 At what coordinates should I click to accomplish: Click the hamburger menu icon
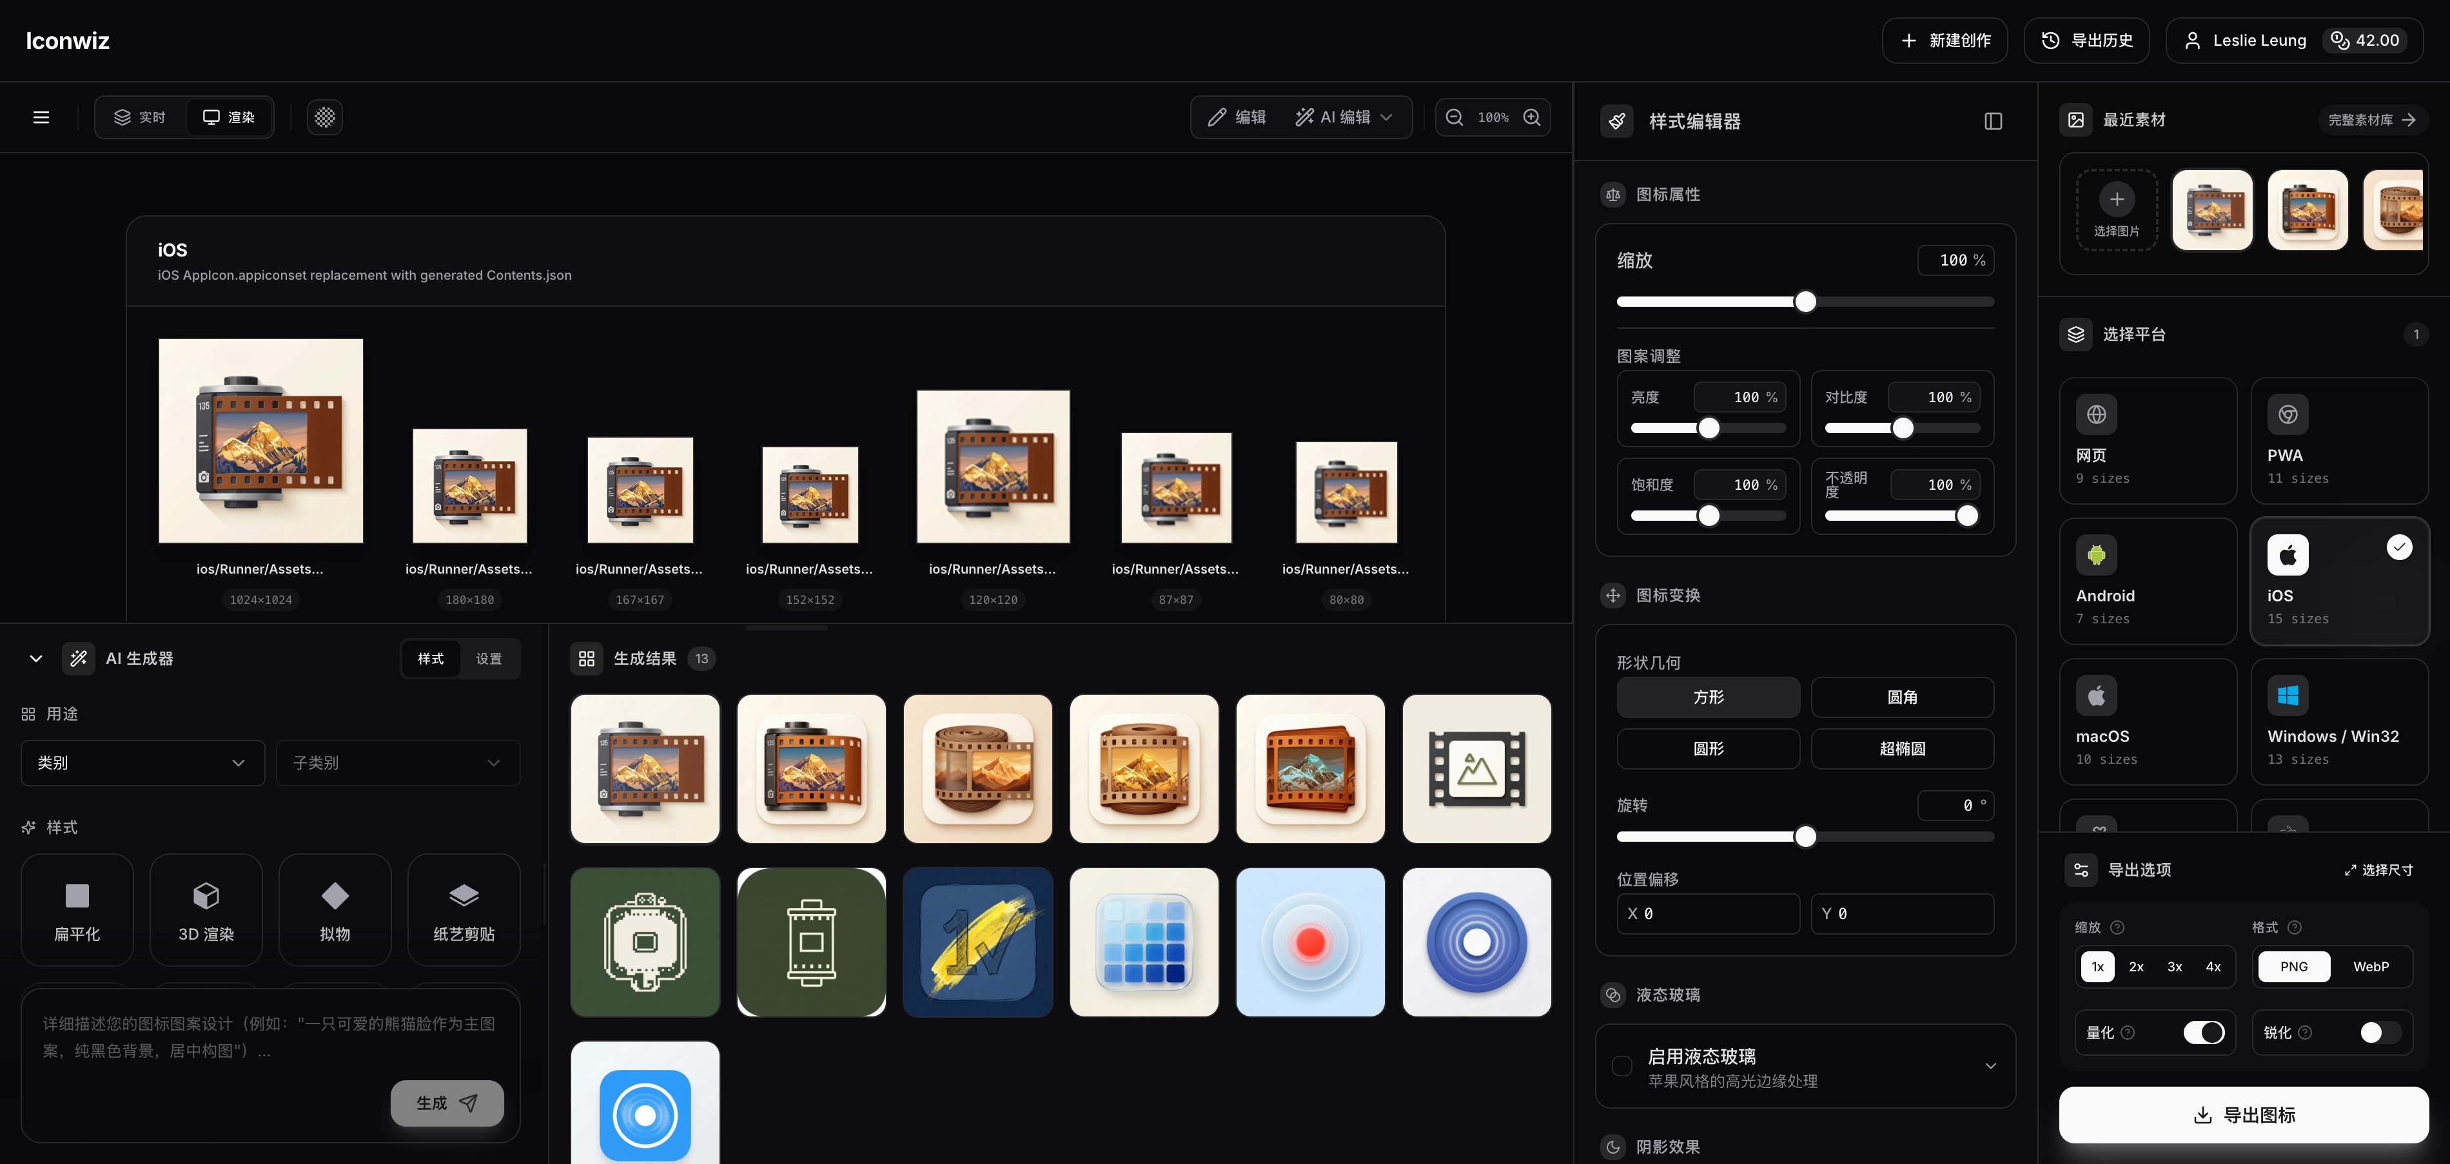click(41, 117)
